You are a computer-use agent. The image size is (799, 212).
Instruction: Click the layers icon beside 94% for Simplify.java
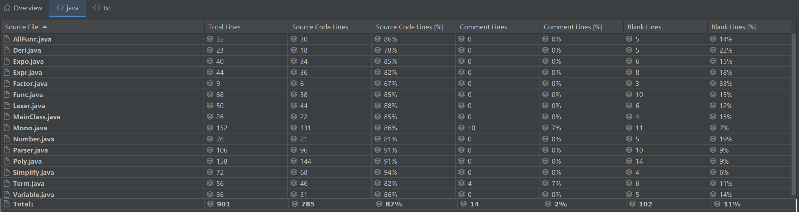(x=378, y=172)
